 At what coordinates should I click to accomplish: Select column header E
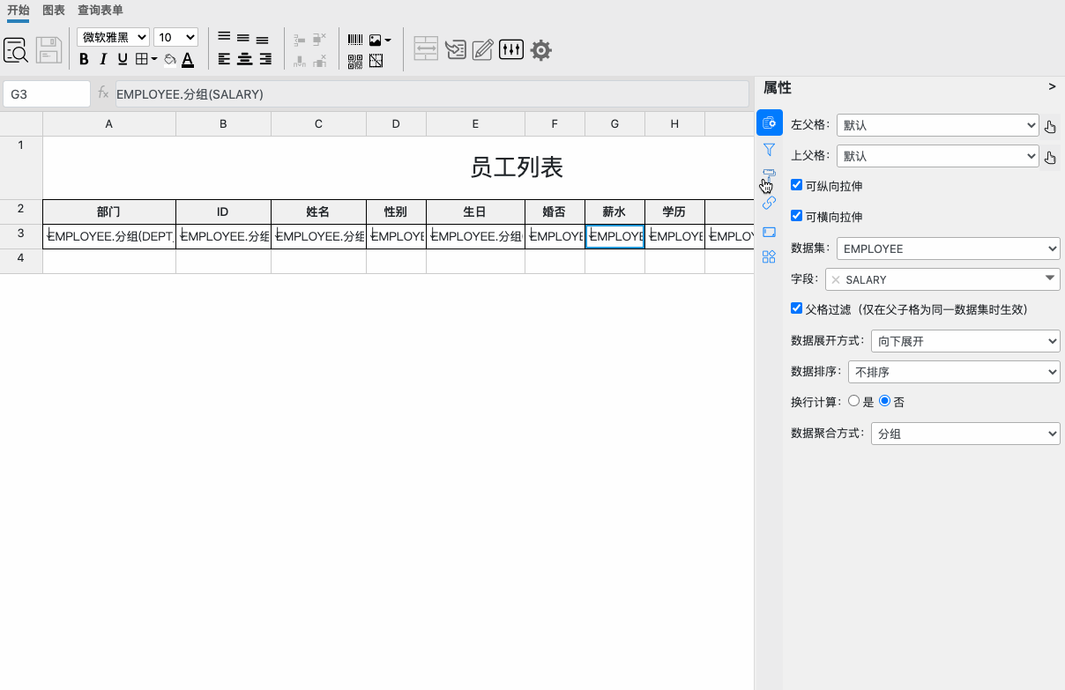pyautogui.click(x=475, y=124)
